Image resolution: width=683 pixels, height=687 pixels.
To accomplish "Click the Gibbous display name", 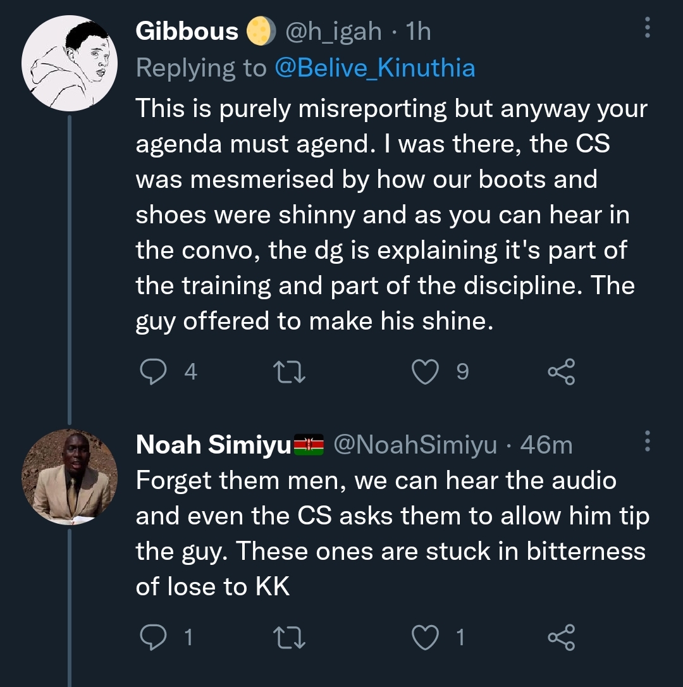I will pyautogui.click(x=187, y=32).
